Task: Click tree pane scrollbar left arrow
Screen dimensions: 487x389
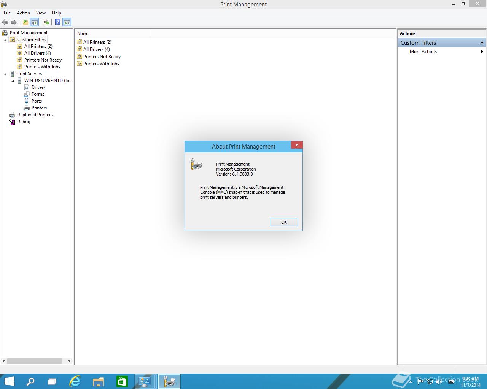Action: pyautogui.click(x=4, y=361)
